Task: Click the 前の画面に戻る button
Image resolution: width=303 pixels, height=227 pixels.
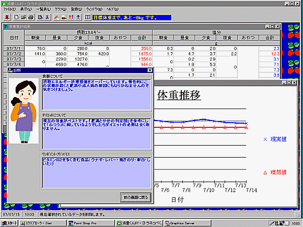Action: (x=136, y=197)
